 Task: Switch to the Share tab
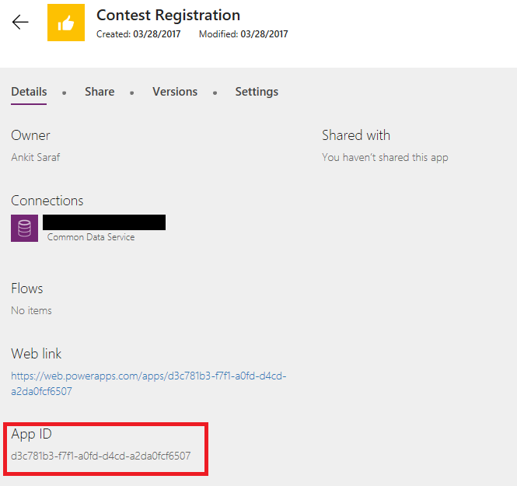[x=100, y=92]
